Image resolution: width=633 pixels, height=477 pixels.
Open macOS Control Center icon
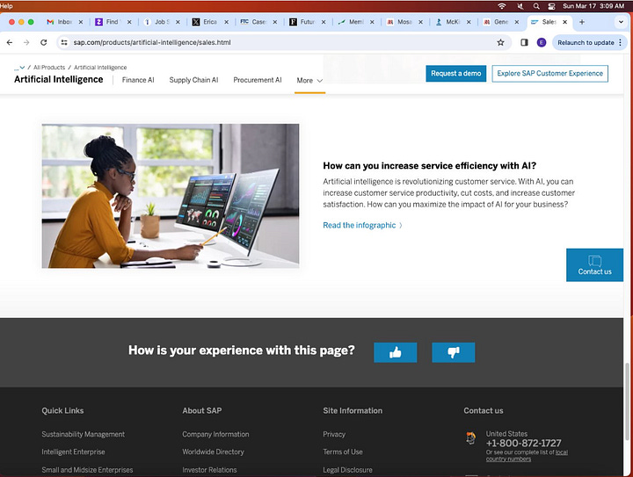click(x=551, y=6)
